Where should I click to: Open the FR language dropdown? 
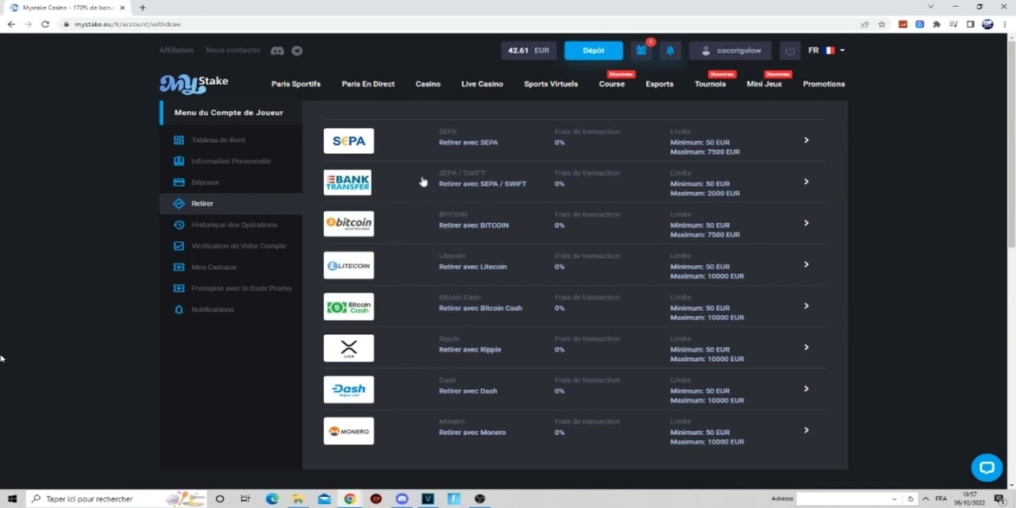point(826,51)
